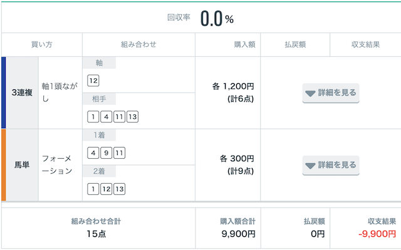Expand 詳細を見る for the 3連複 bet
401x250 pixels.
(x=331, y=93)
